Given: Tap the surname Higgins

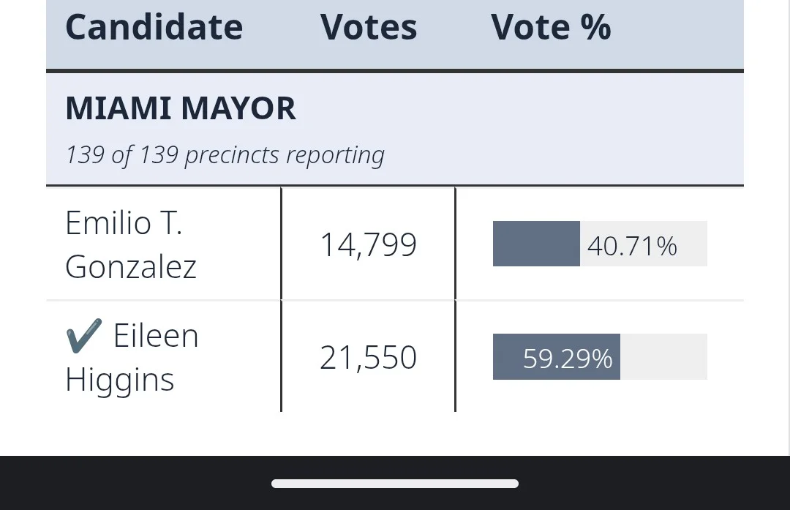Looking at the screenshot, I should point(120,380).
